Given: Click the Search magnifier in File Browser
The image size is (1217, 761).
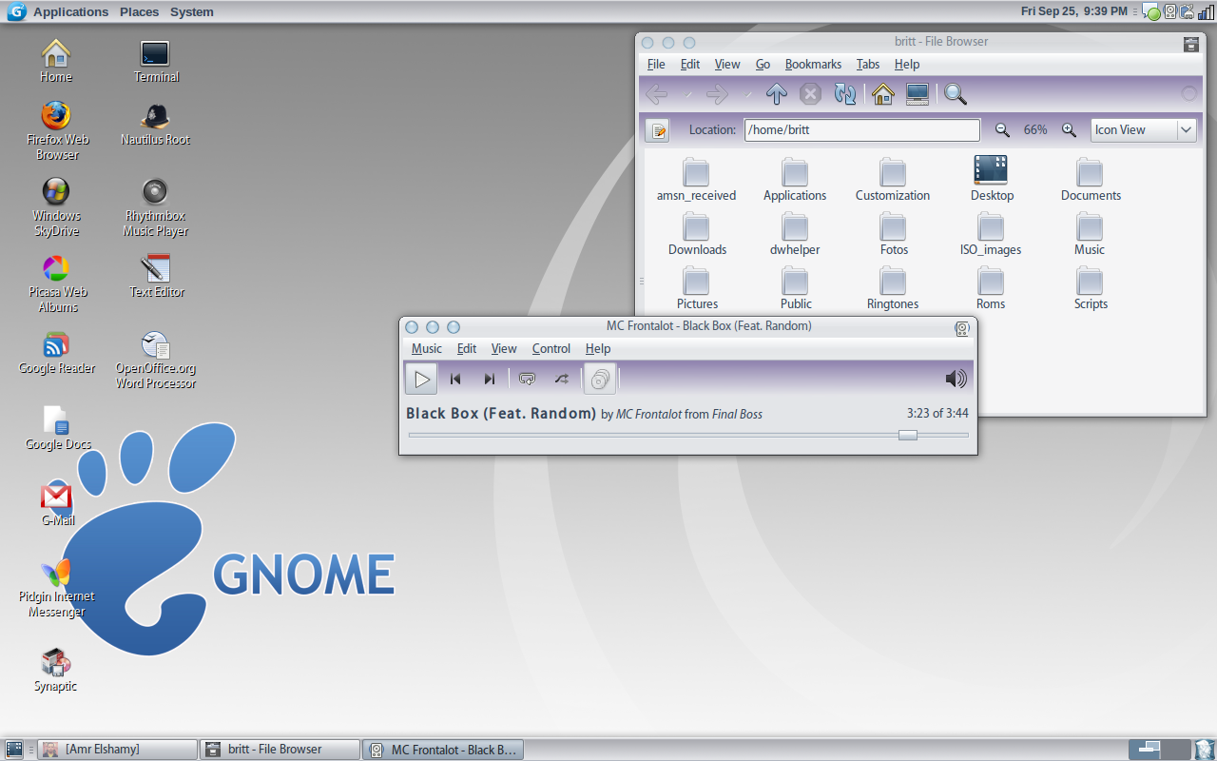Looking at the screenshot, I should pos(956,94).
